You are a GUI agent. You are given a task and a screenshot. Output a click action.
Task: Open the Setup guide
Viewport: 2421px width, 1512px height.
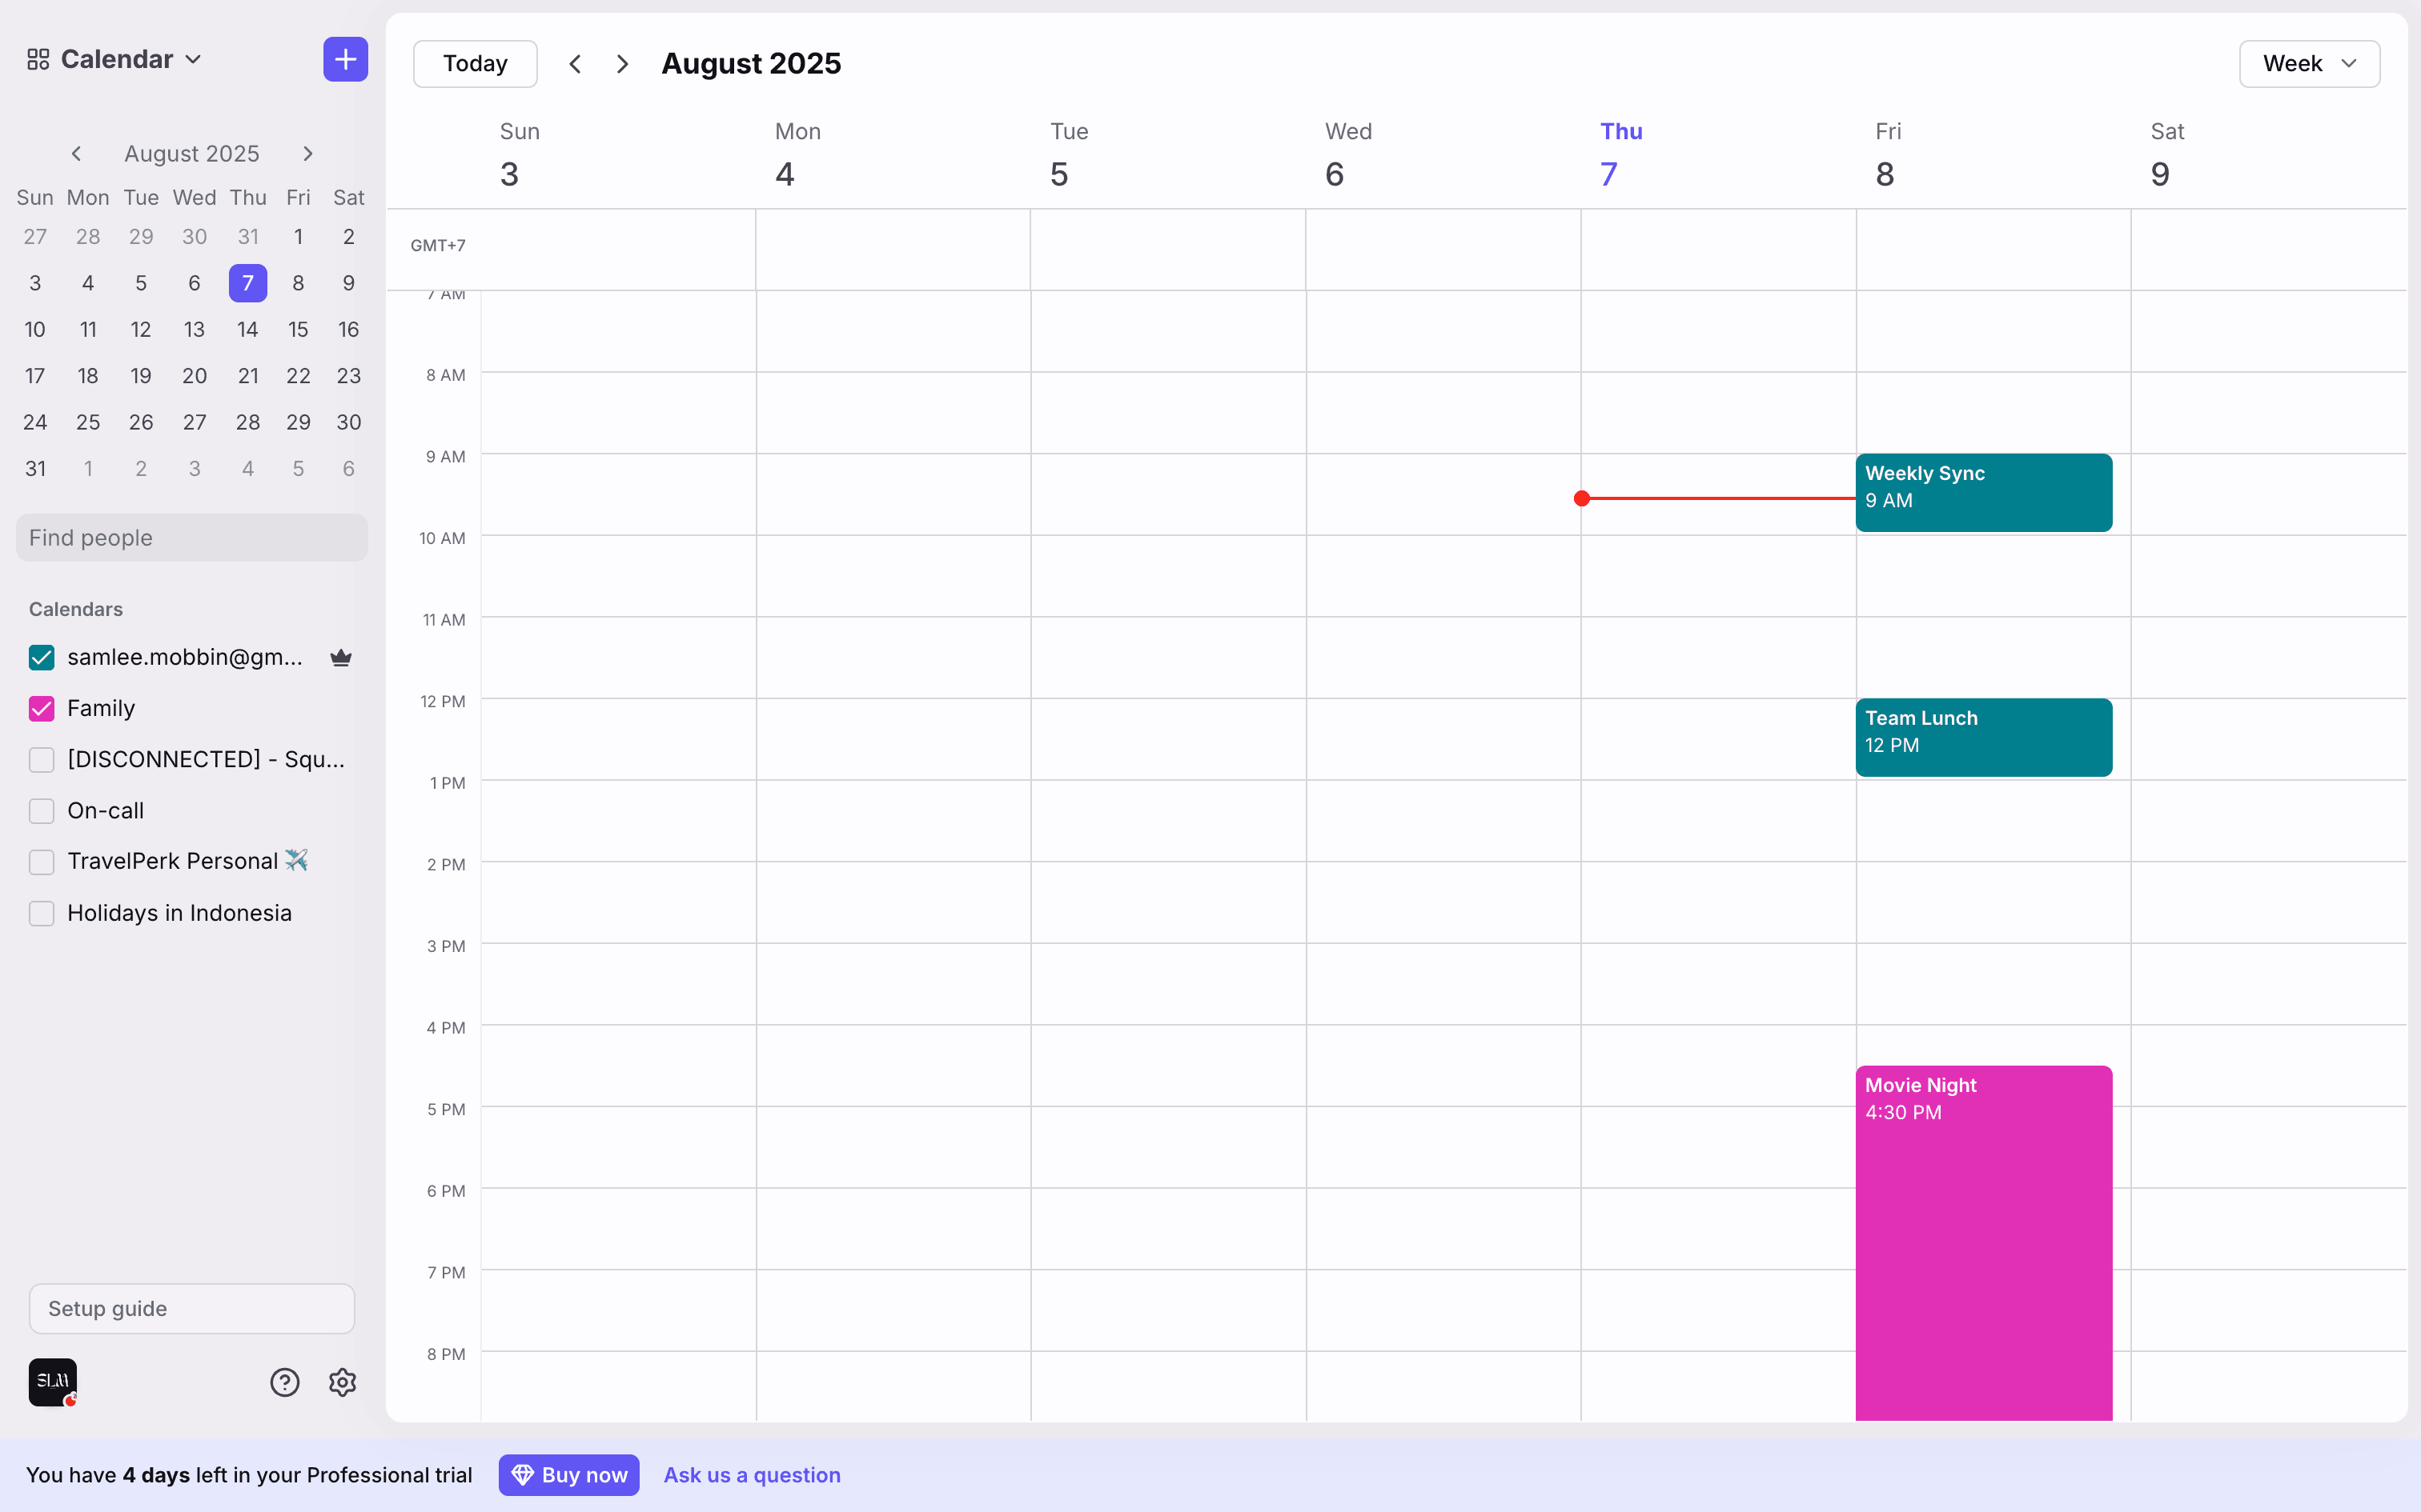tap(191, 1308)
